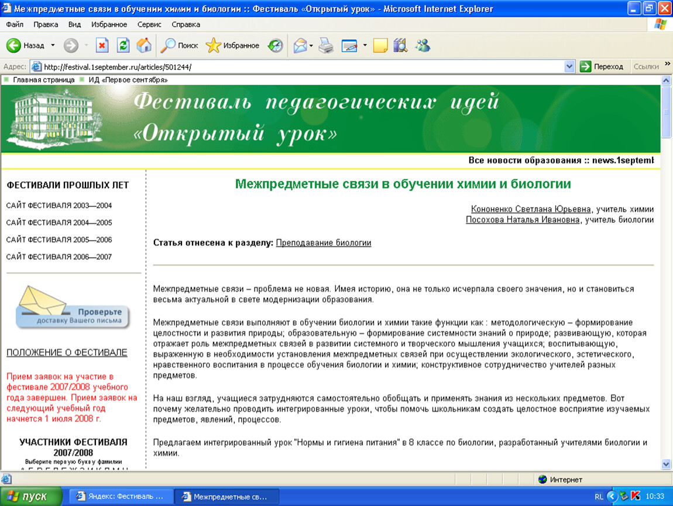Expand the Назад back history dropdown arrow
673x506 pixels.
53,46
